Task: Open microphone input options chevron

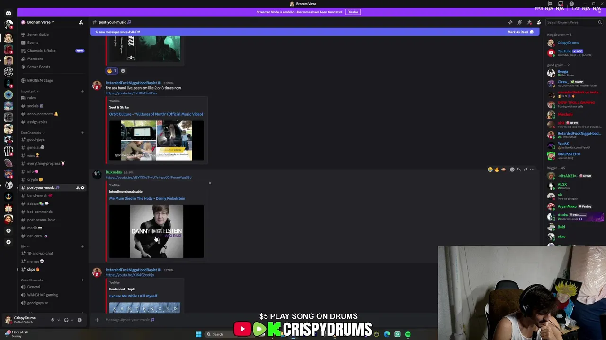Action: click(x=58, y=320)
